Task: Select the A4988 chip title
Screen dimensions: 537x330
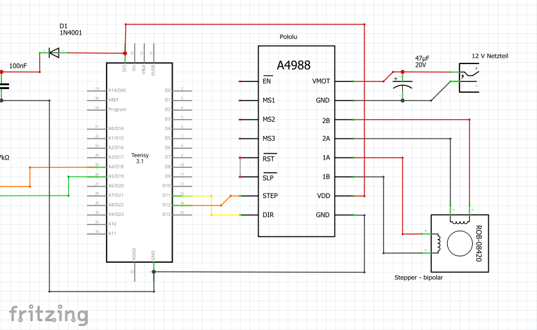Action: click(293, 65)
